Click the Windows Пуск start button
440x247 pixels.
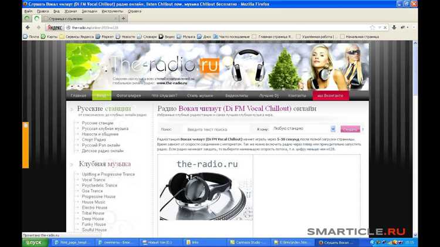[35, 242]
